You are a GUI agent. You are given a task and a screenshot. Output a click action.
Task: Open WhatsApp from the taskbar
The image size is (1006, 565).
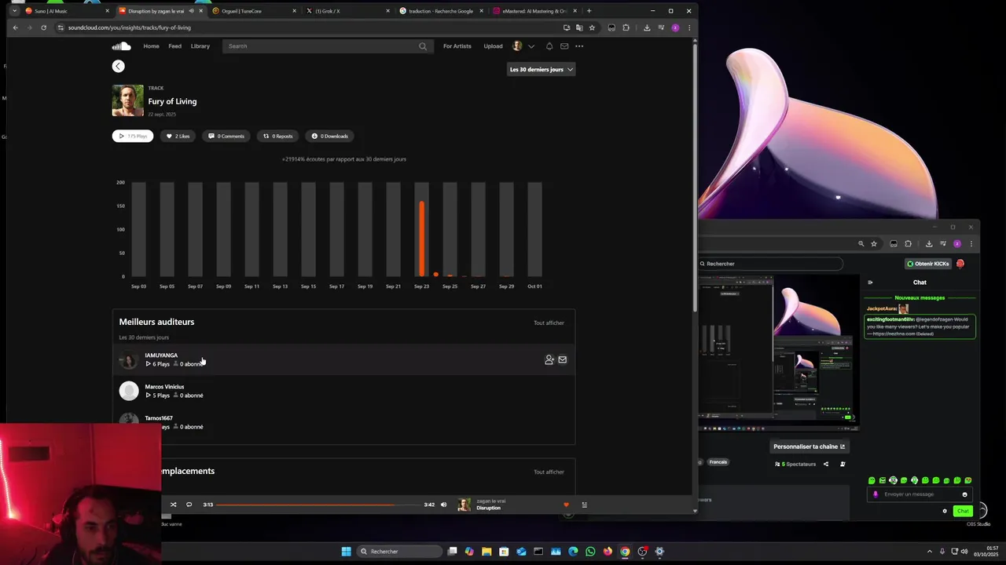pos(590,551)
